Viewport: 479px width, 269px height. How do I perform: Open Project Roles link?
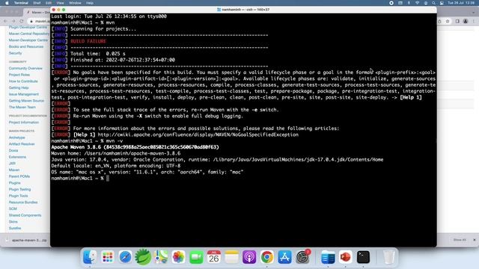tap(19, 75)
